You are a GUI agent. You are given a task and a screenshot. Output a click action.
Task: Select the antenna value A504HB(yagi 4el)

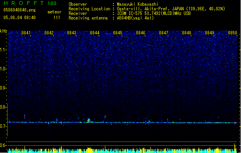(135, 18)
